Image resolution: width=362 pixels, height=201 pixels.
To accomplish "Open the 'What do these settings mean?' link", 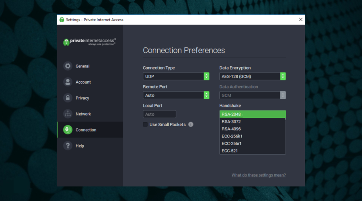I will pos(259,175).
